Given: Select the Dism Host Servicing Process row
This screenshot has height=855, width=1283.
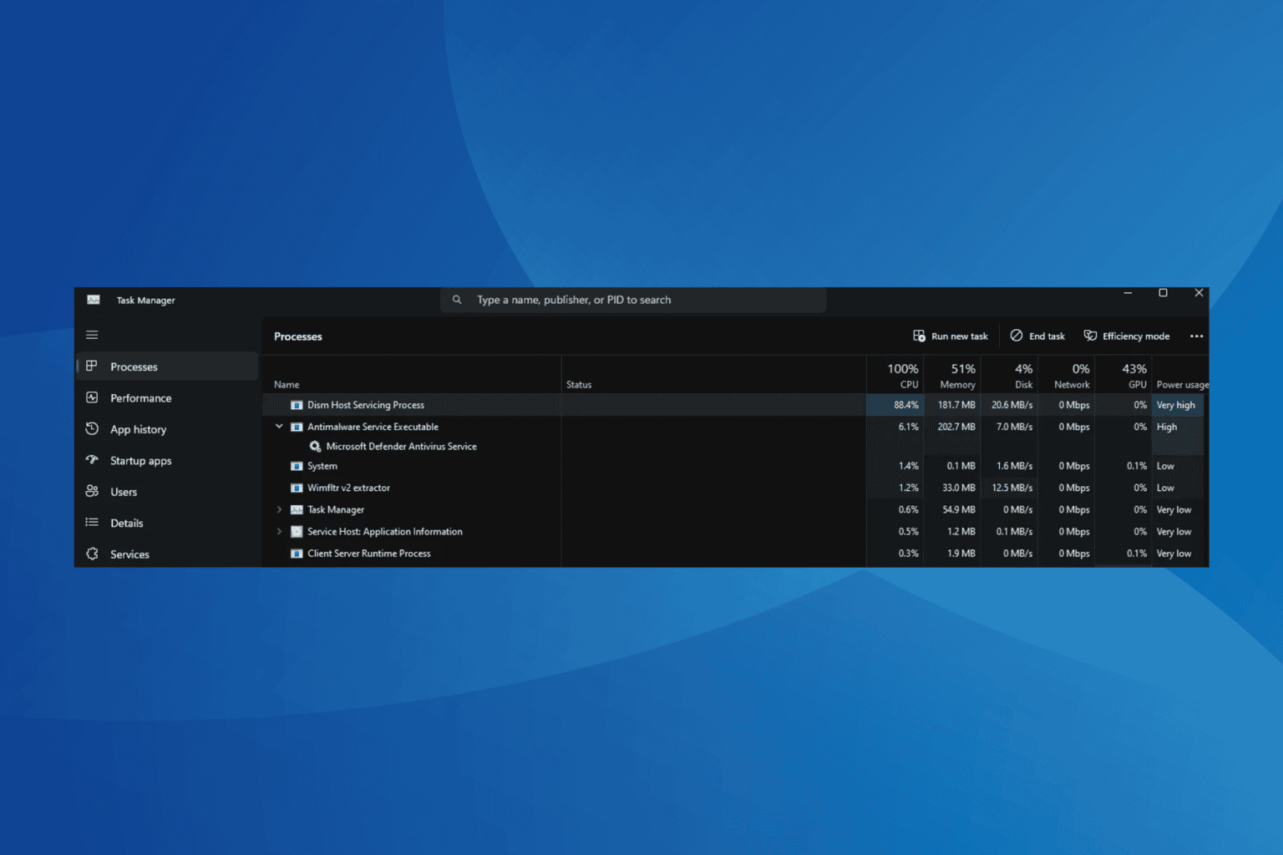Looking at the screenshot, I should [366, 405].
